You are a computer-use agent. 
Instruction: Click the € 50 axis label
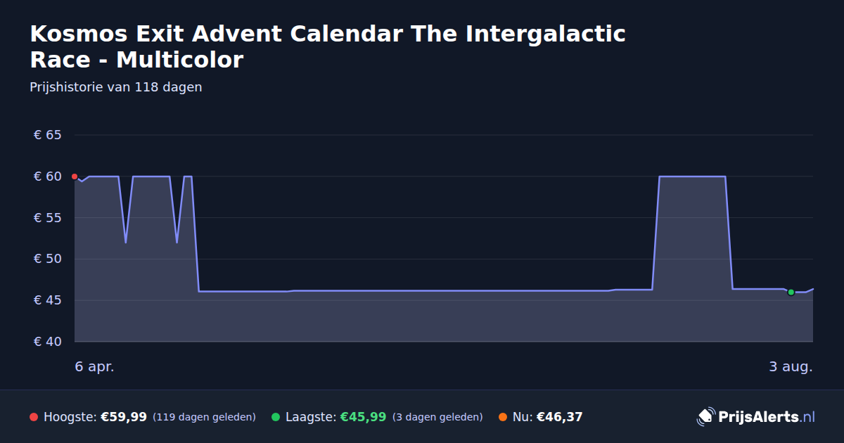[47, 259]
